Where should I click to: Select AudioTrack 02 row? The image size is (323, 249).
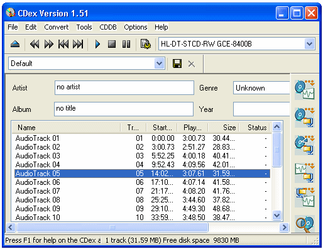(x=142, y=147)
